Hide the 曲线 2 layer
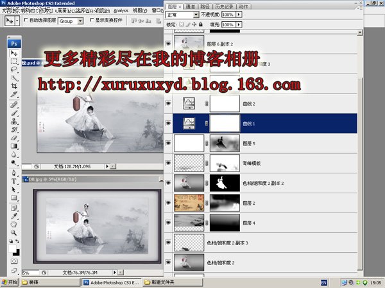385x288 pixels. pyautogui.click(x=168, y=103)
